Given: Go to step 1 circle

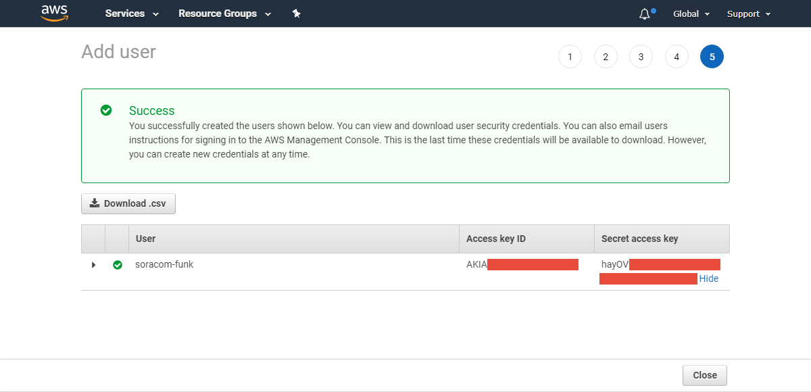Looking at the screenshot, I should 570,57.
